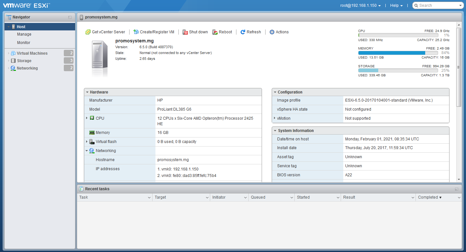Image resolution: width=466 pixels, height=252 pixels.
Task: Click the Shut down button label
Action: [x=199, y=32]
